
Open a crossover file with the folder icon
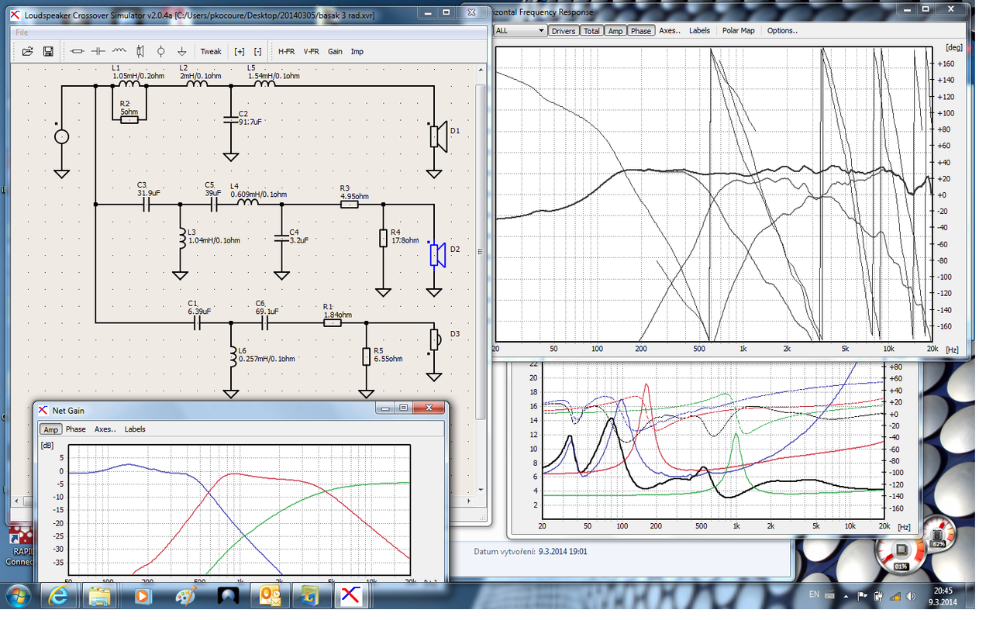[27, 52]
